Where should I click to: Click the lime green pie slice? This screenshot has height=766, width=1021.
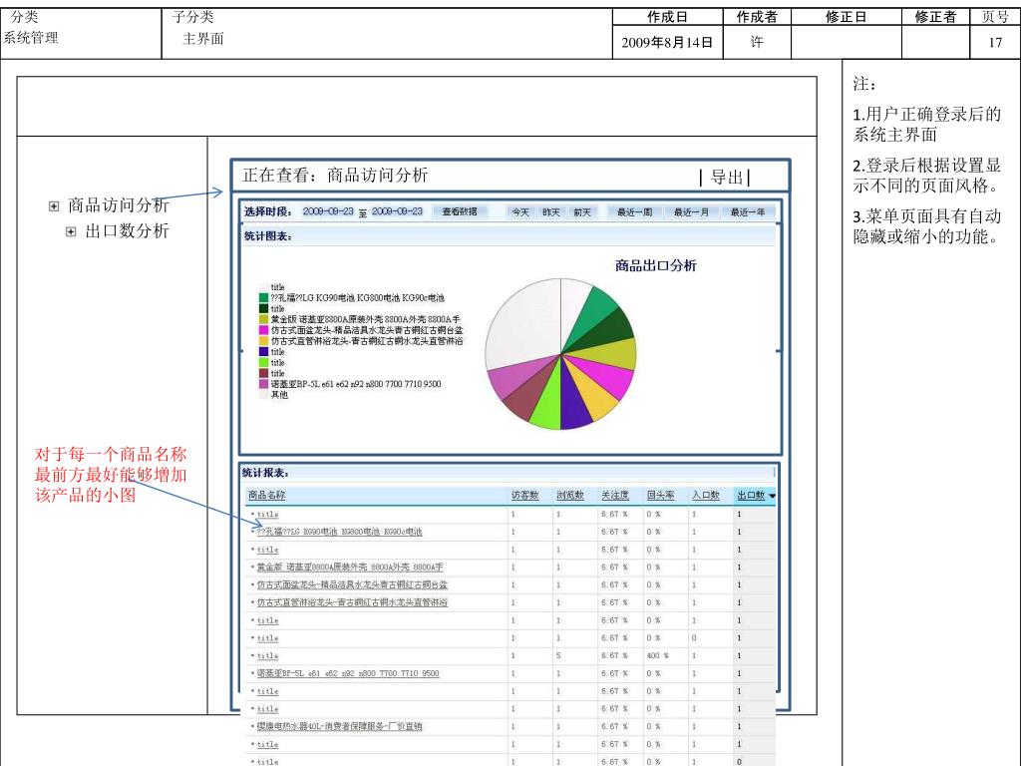click(x=549, y=403)
